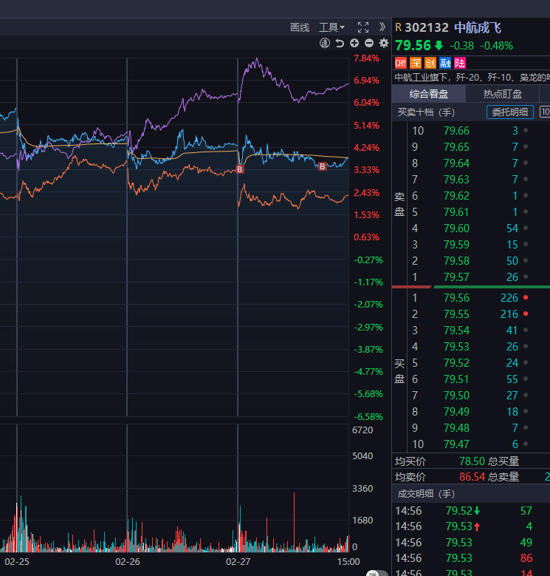Screen dimensions: 550x576
Task: Click the first B marker on chart
Action: pos(240,170)
